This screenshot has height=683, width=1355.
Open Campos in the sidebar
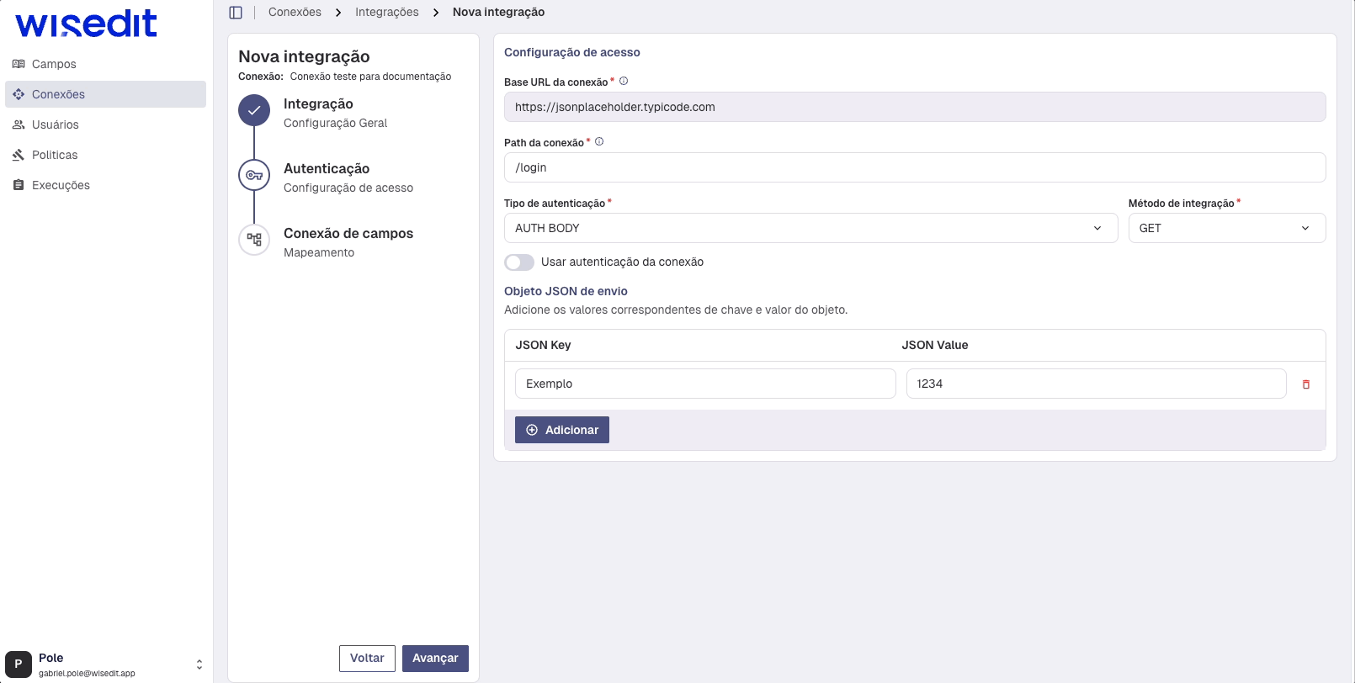54,64
